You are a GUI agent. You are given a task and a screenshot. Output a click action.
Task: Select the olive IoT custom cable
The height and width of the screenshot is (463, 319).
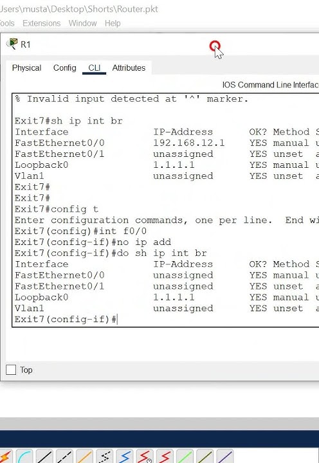click(x=205, y=457)
